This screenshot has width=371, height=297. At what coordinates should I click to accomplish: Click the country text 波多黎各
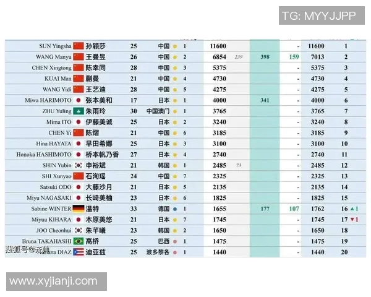click(158, 252)
